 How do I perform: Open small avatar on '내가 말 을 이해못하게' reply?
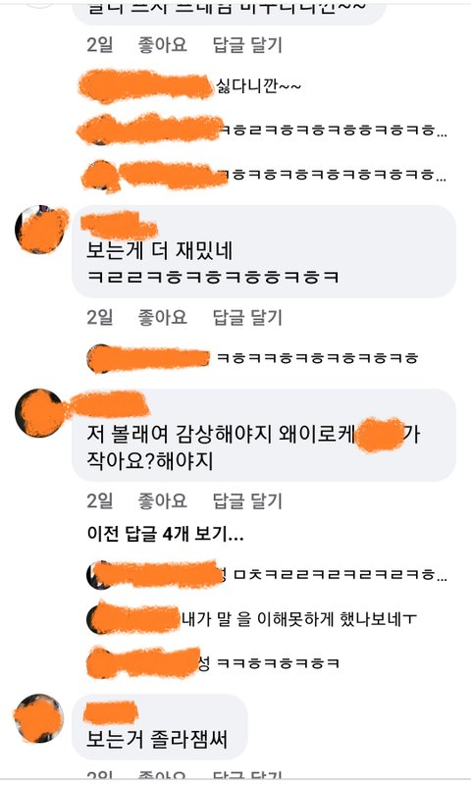click(98, 619)
